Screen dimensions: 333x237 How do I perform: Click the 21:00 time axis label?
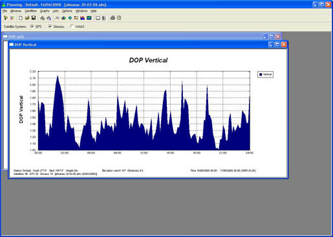pyautogui.click(x=223, y=153)
